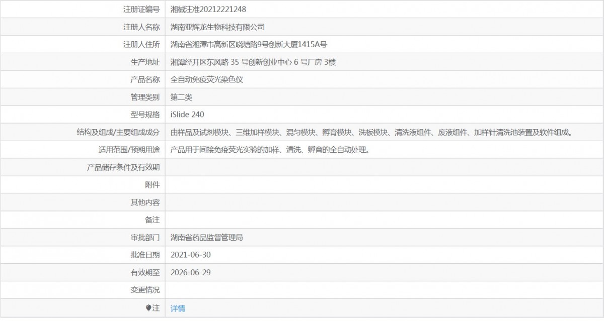Click the 注册人名称 label
The width and height of the screenshot is (604, 321).
141,27
